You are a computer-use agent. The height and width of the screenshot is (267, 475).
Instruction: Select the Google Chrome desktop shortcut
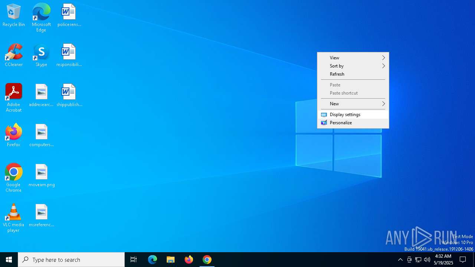pos(14,178)
